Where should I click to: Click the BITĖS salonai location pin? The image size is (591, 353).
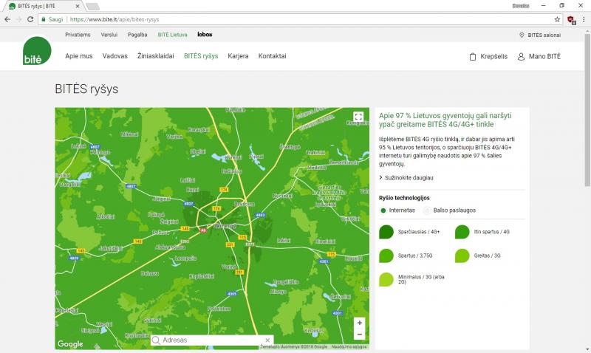pyautogui.click(x=522, y=35)
